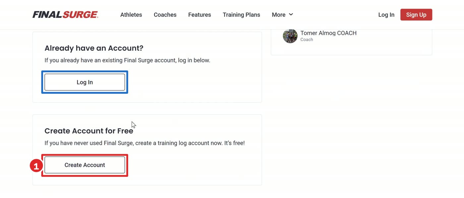Select the Tomer Almog COACH name
The height and width of the screenshot is (198, 464).
coord(328,33)
